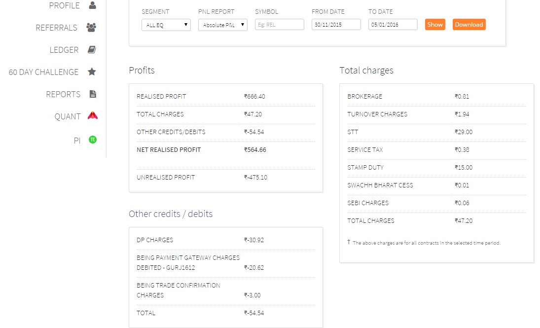Image resolution: width=540 pixels, height=328 pixels.
Task: Expand the PNL Report dropdown
Action: [223, 25]
